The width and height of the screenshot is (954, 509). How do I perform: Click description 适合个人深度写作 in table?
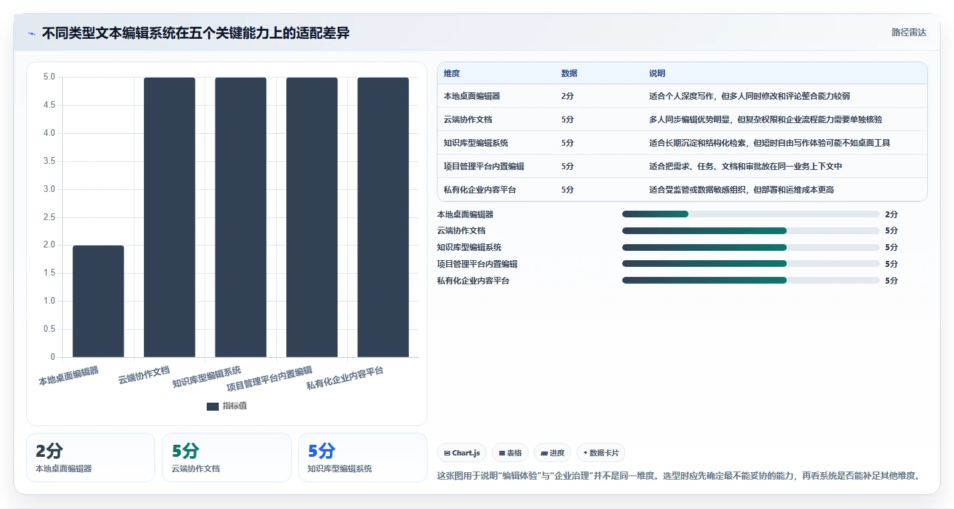point(749,96)
